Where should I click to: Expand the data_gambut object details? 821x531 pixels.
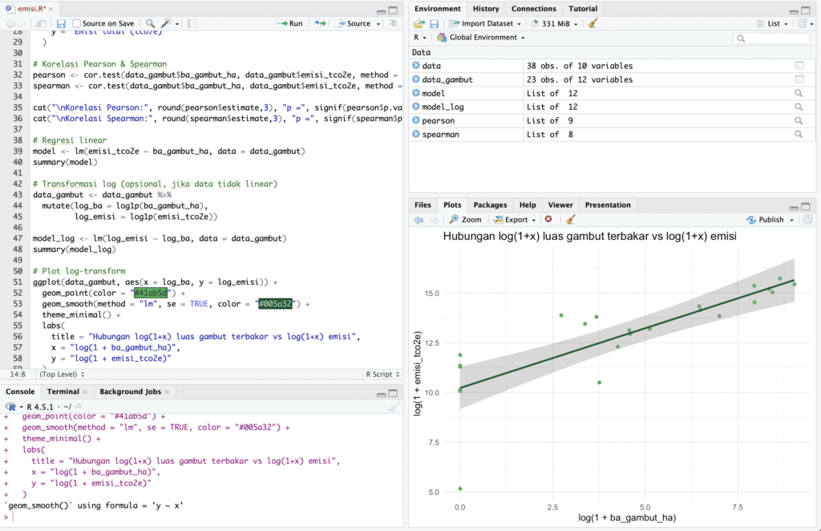(416, 79)
